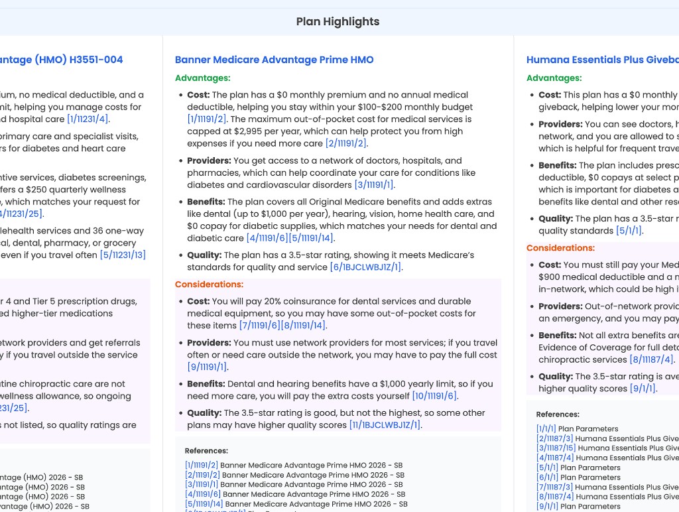Image resolution: width=679 pixels, height=512 pixels.
Task: Click the Plan Highlights section header
Action: point(338,22)
